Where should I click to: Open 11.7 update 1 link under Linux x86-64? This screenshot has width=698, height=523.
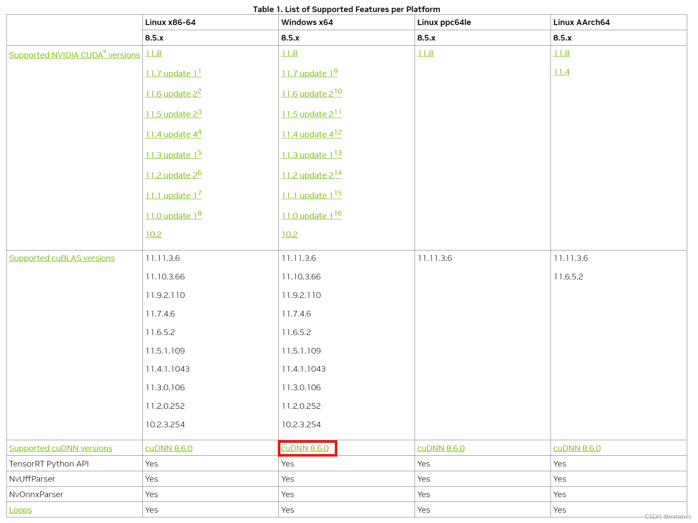(x=173, y=73)
